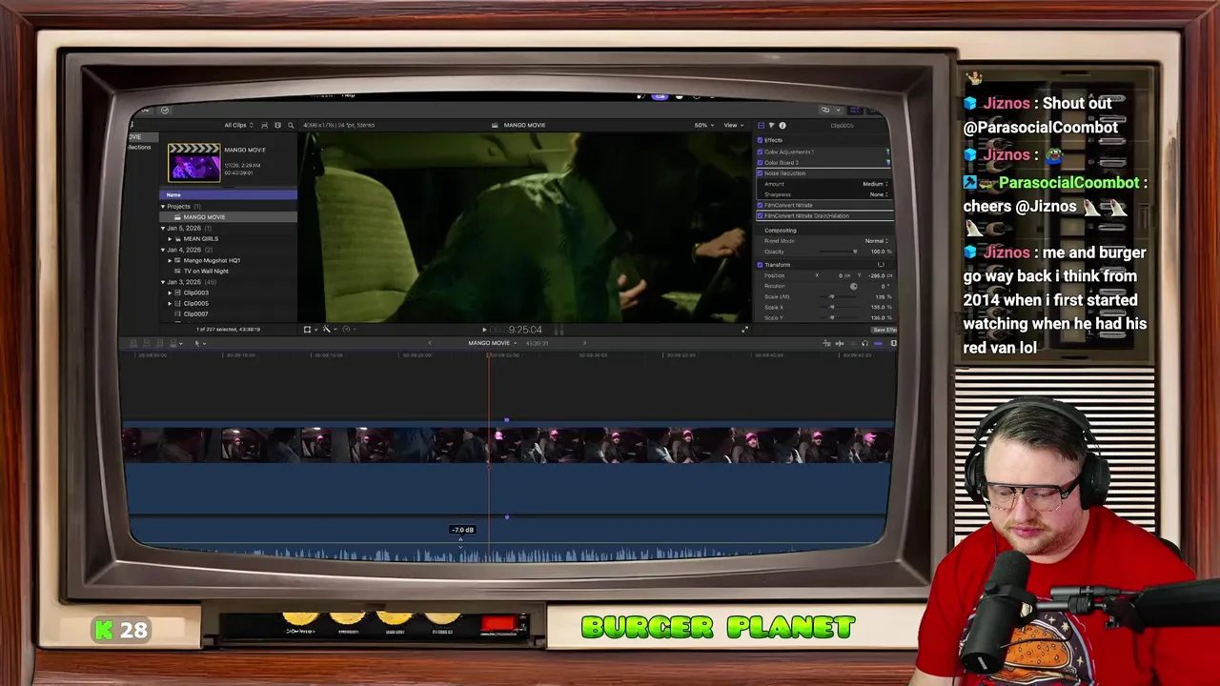Click the background tasks checkmark icon
The image size is (1220, 686).
click(164, 111)
